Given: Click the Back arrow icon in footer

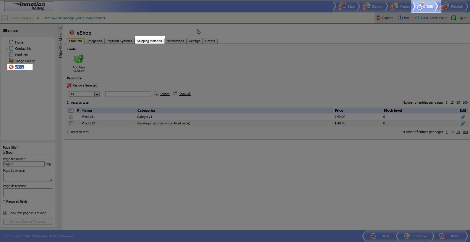Looking at the screenshot, I should tap(373, 236).
